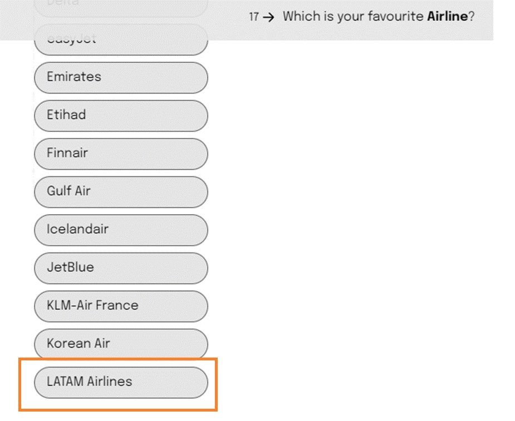Select Gulf Air
The image size is (515, 421).
click(121, 192)
